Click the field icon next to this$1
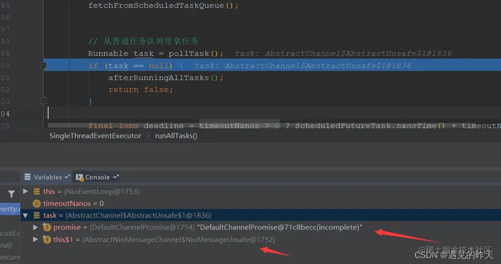The image size is (501, 264). pos(47,239)
